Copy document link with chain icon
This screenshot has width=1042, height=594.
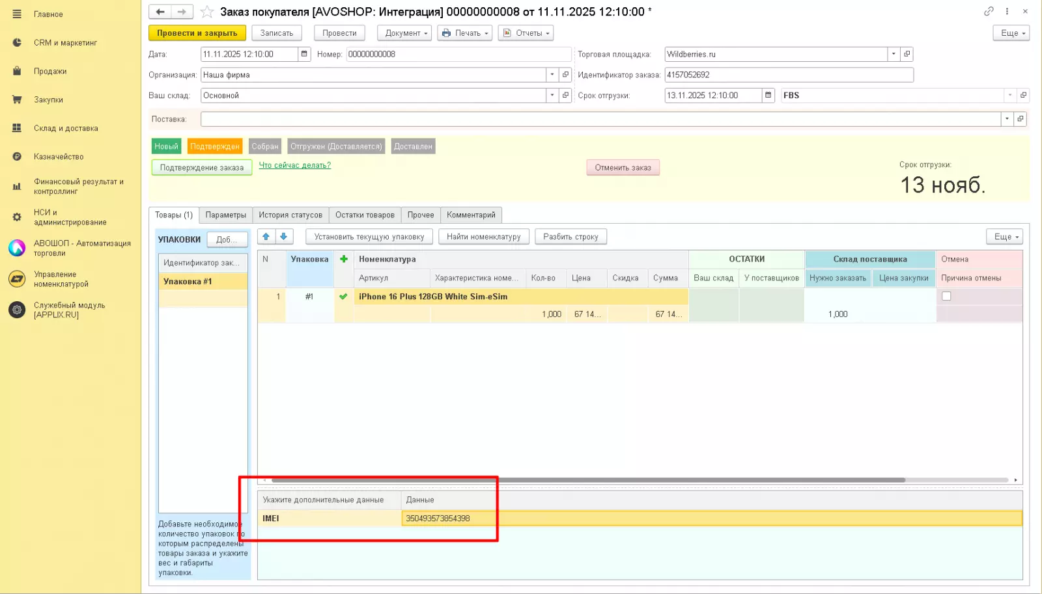pos(989,11)
